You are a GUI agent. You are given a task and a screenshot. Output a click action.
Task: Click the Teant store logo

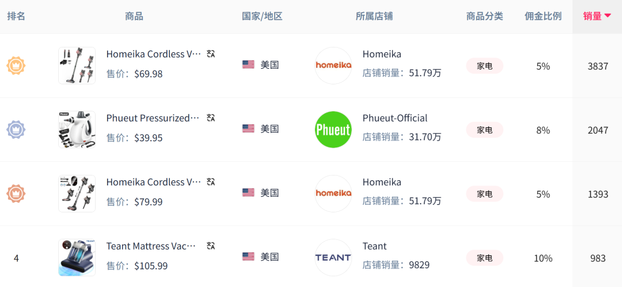(x=333, y=258)
